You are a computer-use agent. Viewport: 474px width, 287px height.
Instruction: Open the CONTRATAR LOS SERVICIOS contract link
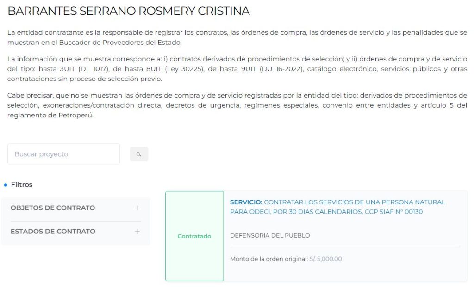[354, 202]
